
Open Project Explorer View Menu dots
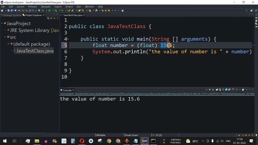(57, 18)
